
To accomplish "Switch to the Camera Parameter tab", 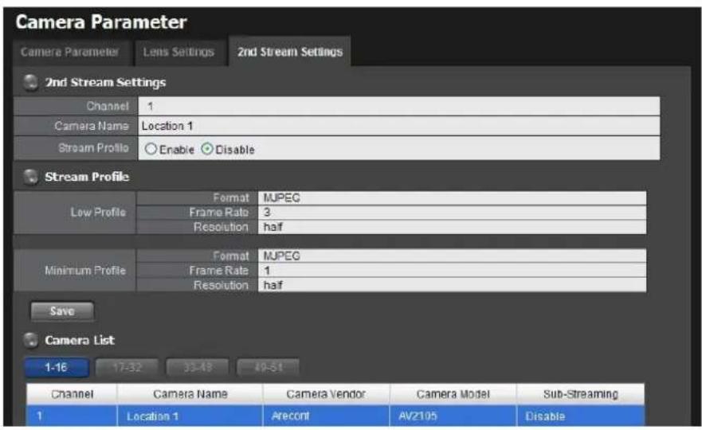I will click(x=70, y=52).
